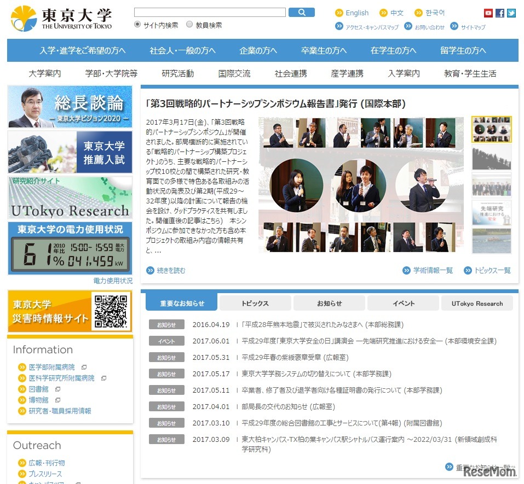Open 広報・刊行物 link
Screen dimensions: 524x484
pos(47,463)
